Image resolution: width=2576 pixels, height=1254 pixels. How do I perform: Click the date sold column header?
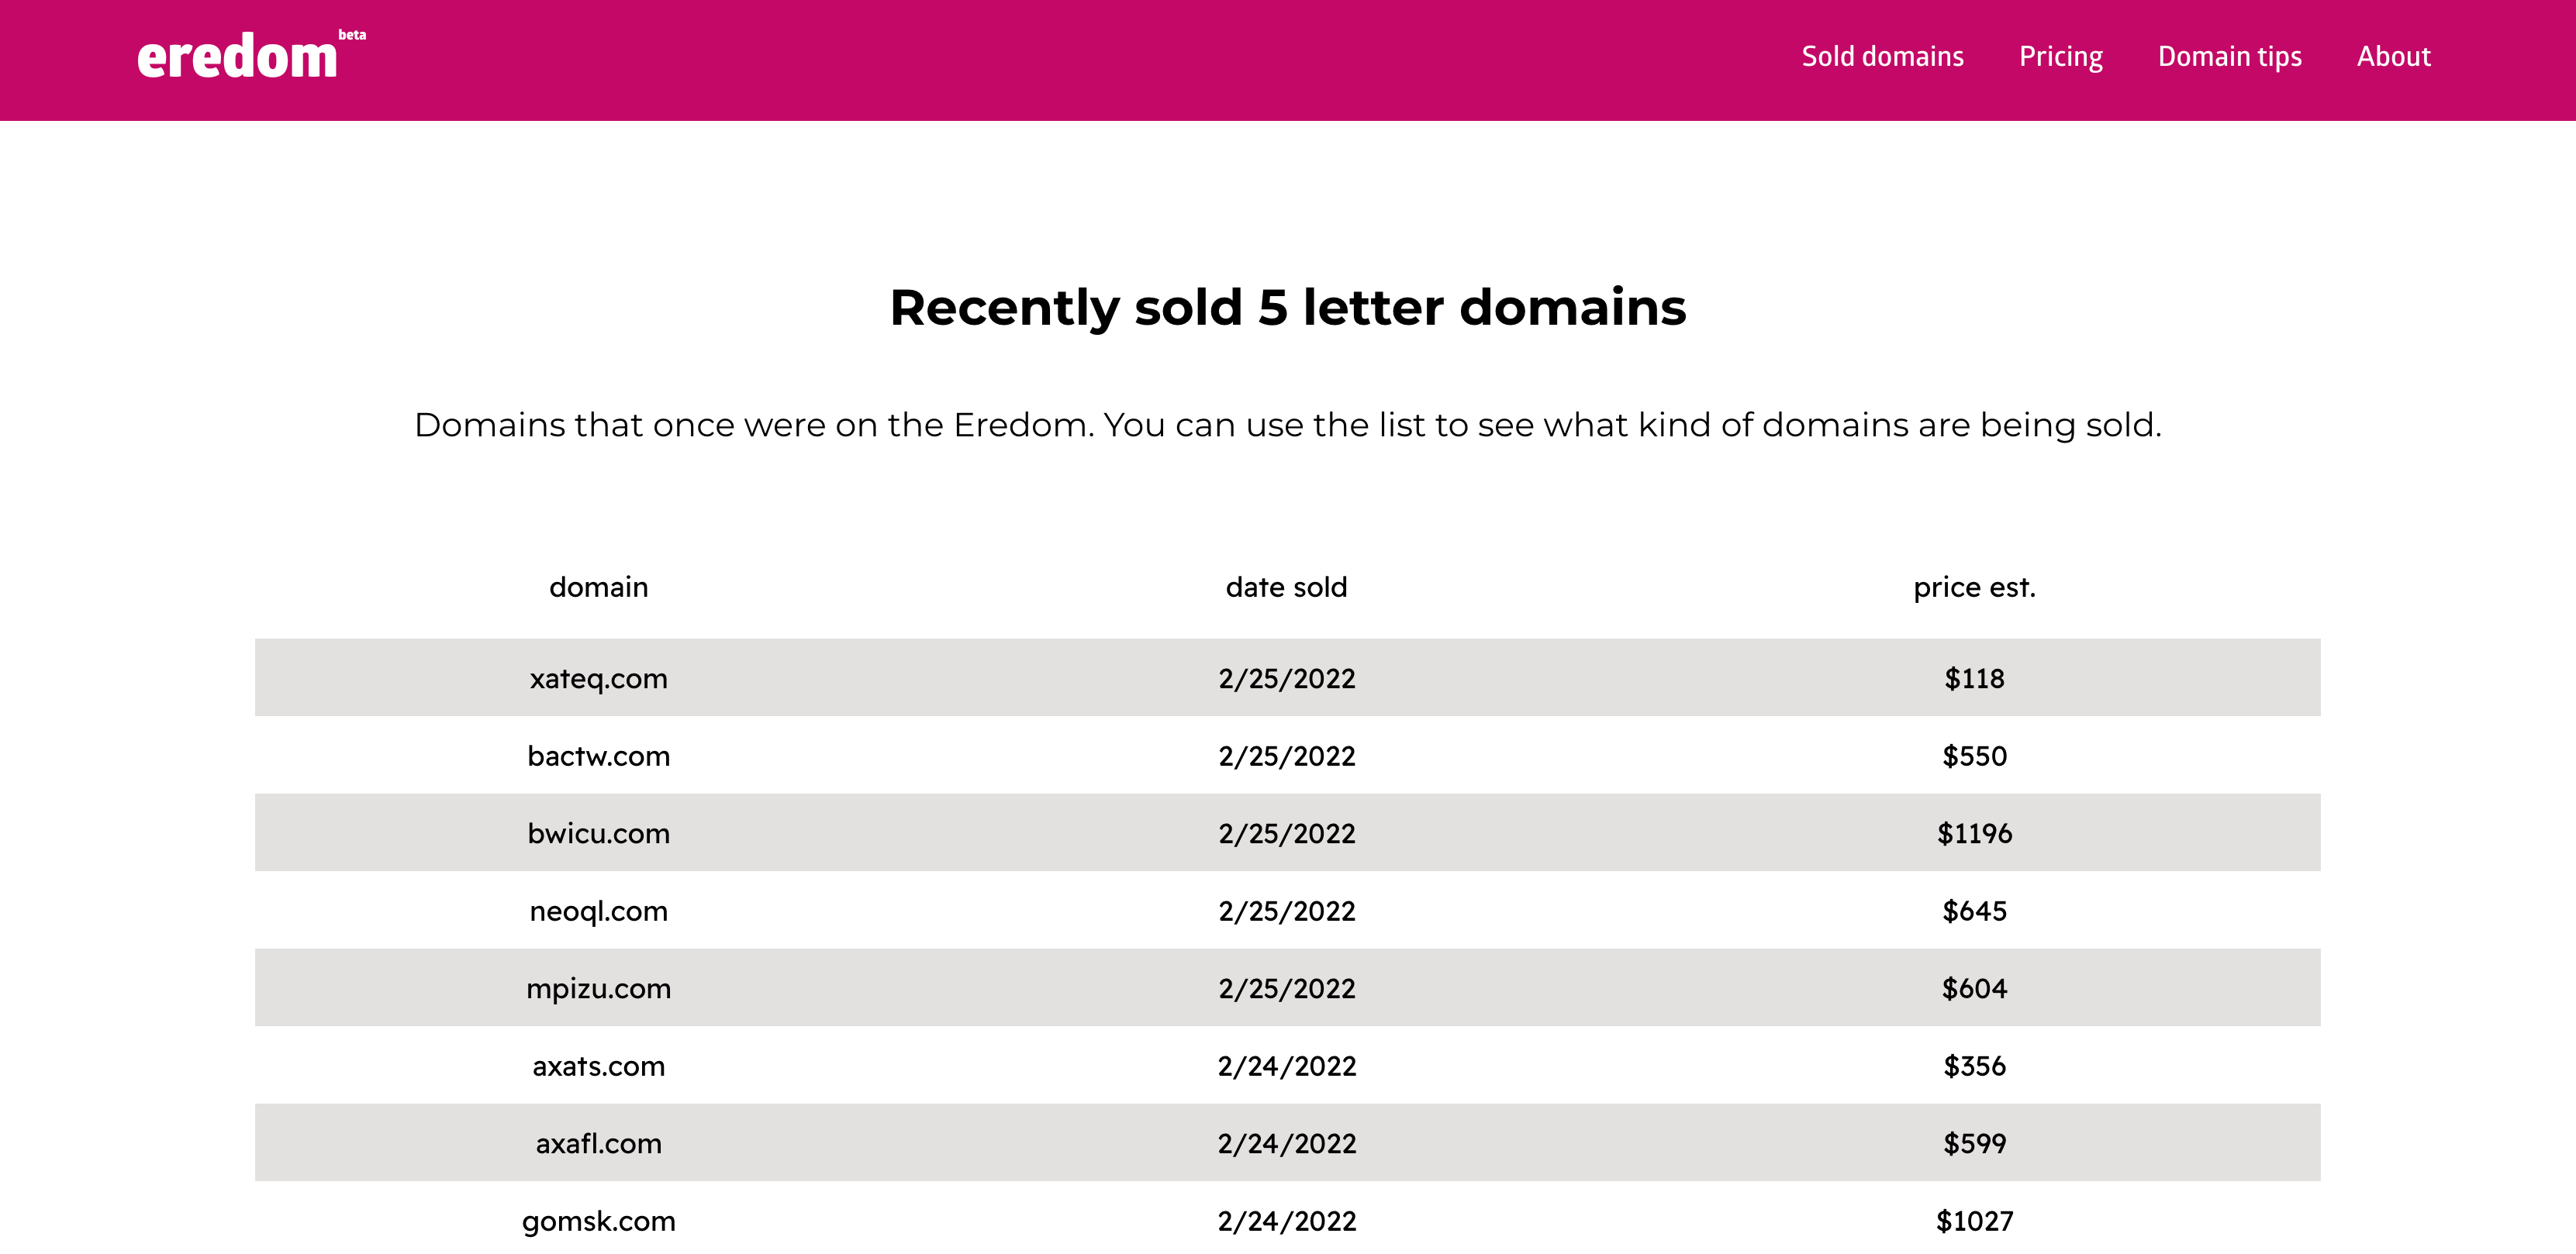tap(1286, 587)
